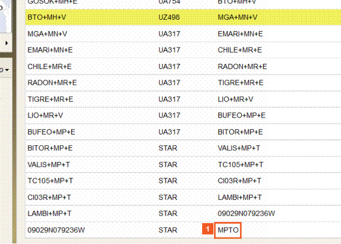
Task: Select UA317 in the MGA+MN+V row
Action: [169, 34]
